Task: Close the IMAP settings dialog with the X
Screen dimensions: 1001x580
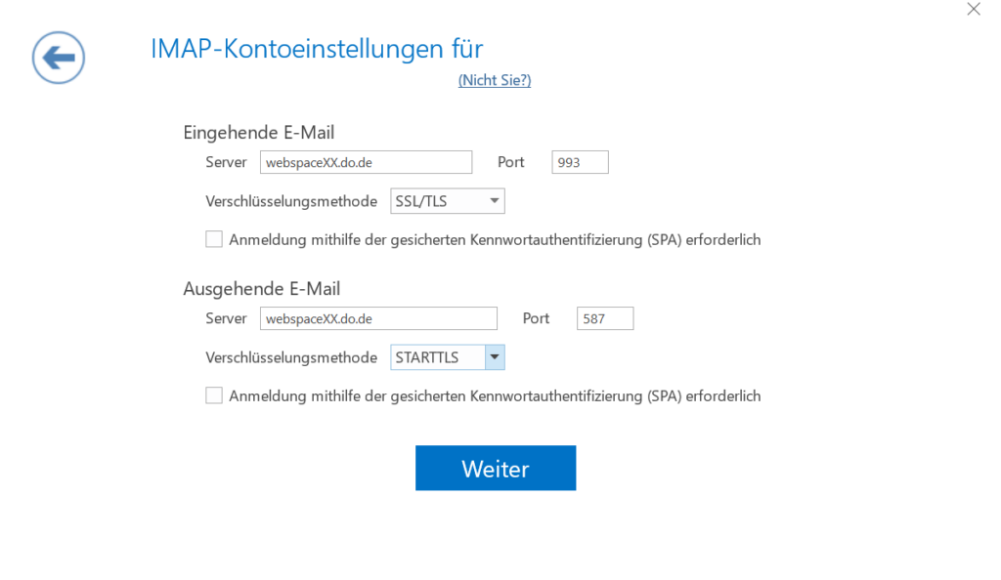Action: point(973,9)
